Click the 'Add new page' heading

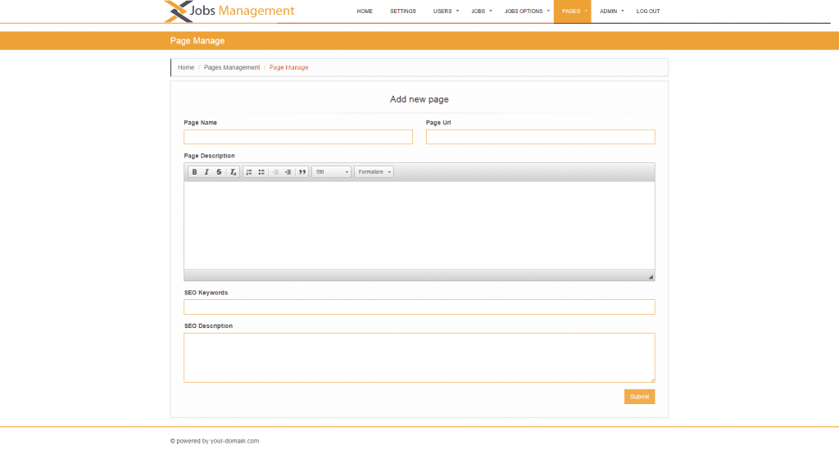pos(419,99)
